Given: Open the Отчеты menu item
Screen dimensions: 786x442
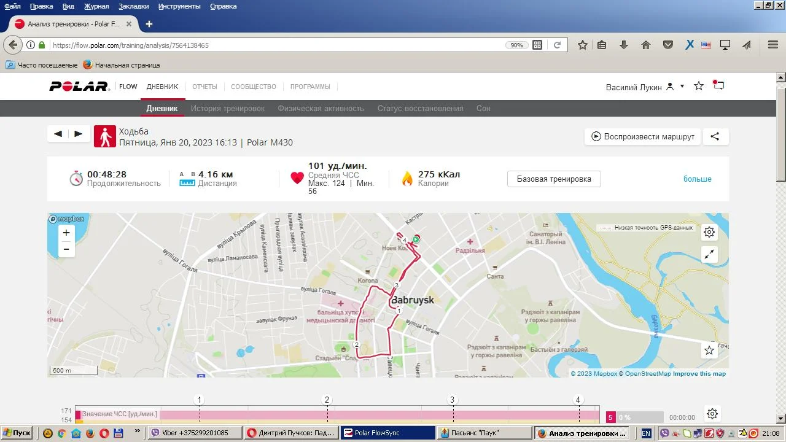Looking at the screenshot, I should click(204, 87).
